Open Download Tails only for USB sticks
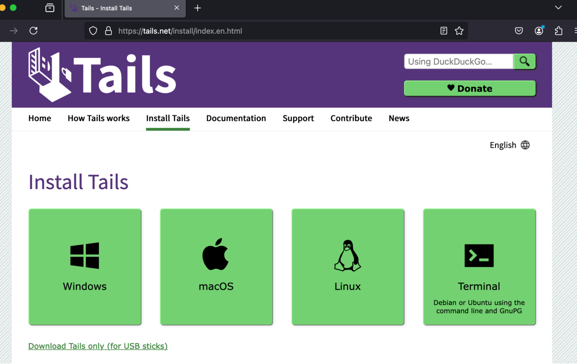 98,346
